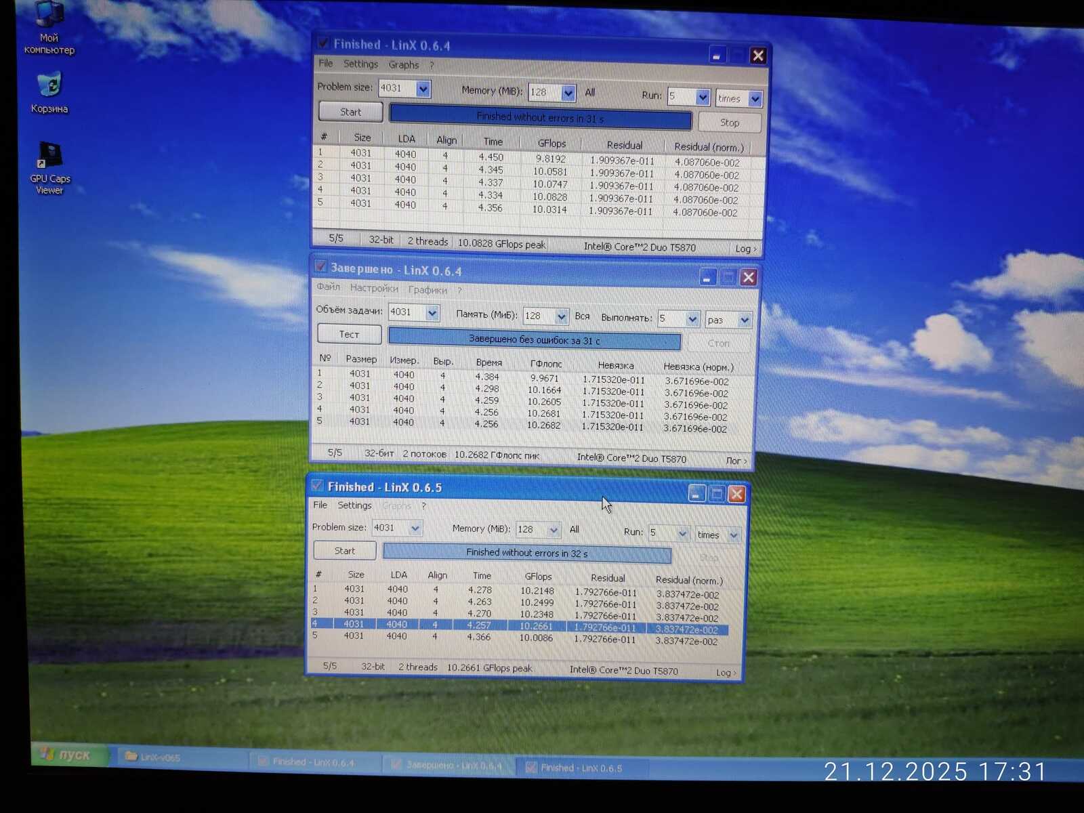The width and height of the screenshot is (1084, 813).
Task: Open the Log panel in LinX 0.6.5 window
Action: [726, 672]
